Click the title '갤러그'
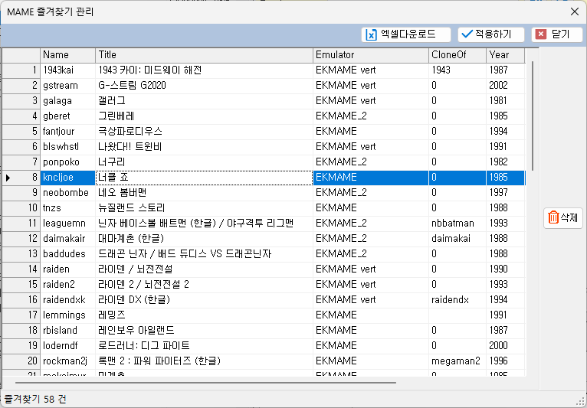 (x=112, y=101)
